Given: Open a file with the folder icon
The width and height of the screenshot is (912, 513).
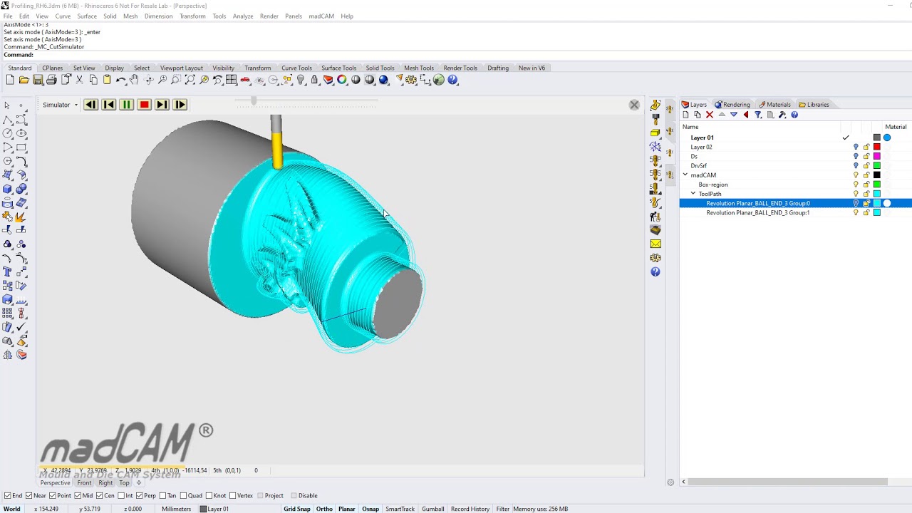Looking at the screenshot, I should [24, 80].
